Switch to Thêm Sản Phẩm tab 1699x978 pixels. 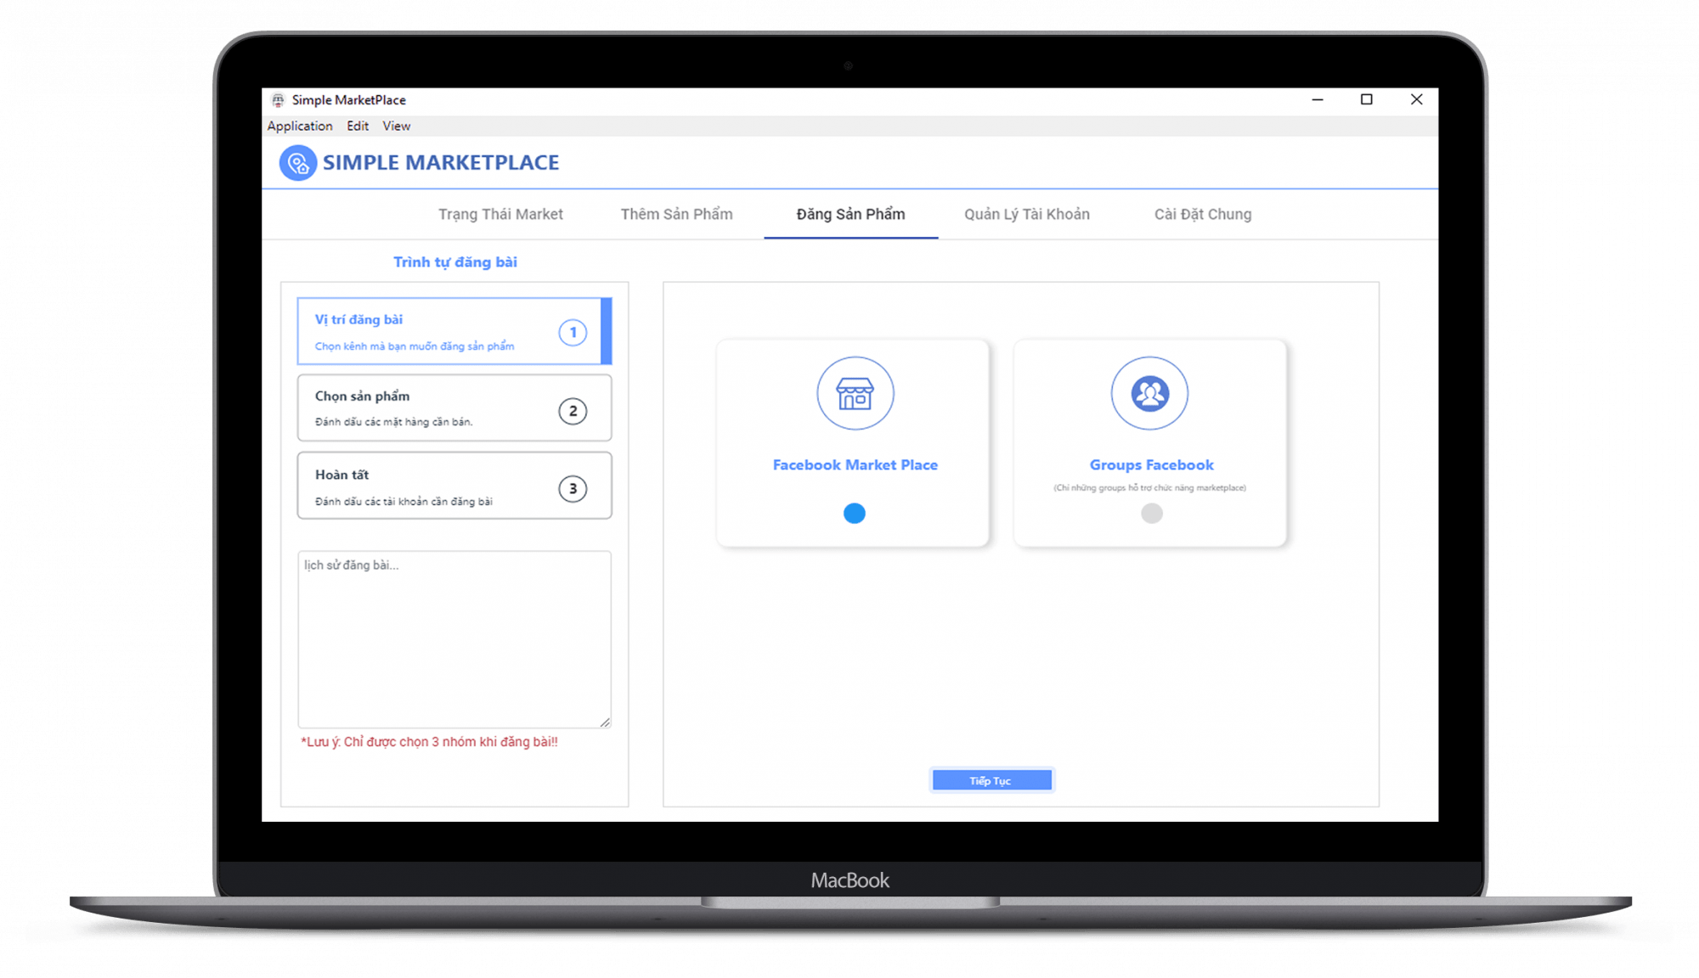tap(676, 214)
